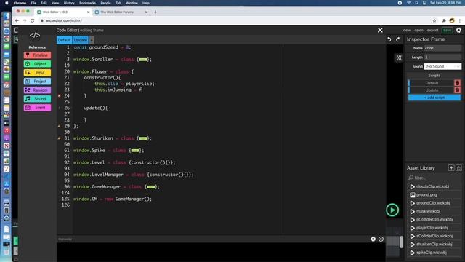The width and height of the screenshot is (465, 262).
Task: Select groundClip.wickobj asset
Action: point(434,203)
